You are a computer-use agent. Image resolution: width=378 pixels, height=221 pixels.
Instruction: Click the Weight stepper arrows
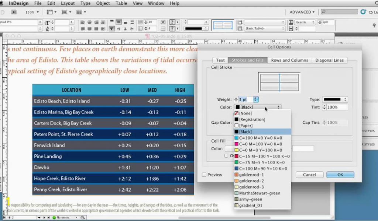pos(236,99)
